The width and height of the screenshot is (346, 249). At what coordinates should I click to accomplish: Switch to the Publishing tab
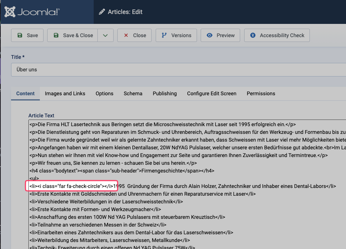pos(165,93)
